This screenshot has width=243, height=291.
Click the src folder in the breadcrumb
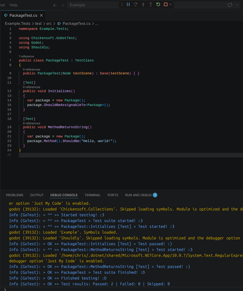click(x=49, y=24)
